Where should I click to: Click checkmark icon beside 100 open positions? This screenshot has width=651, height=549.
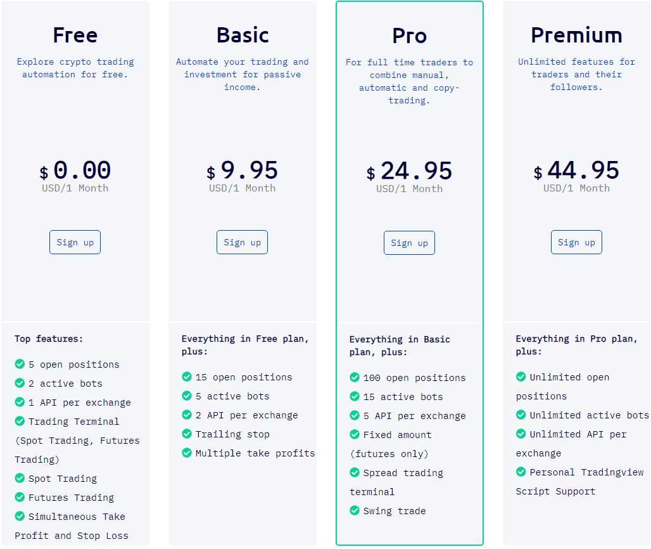(x=355, y=377)
